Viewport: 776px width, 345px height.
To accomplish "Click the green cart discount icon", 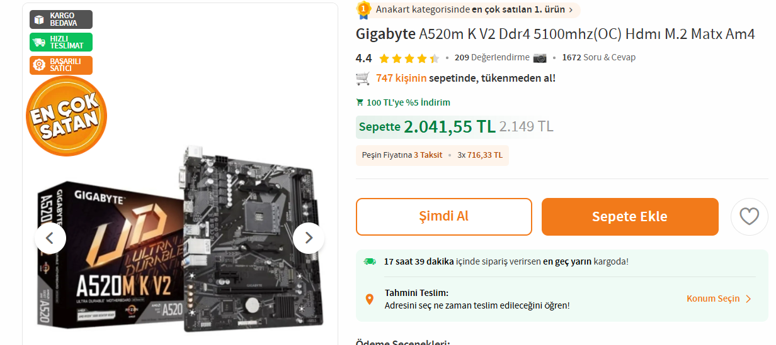I will tap(360, 102).
